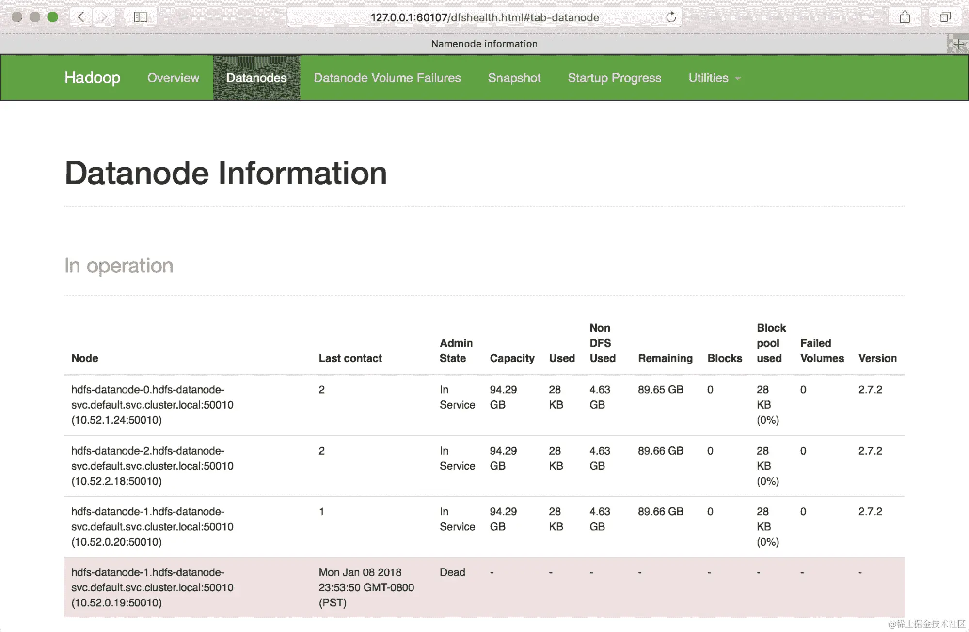Click the browser forward arrow button
This screenshot has width=969, height=632.
104,17
